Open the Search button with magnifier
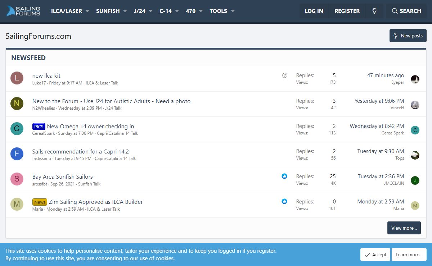432x266 pixels. click(406, 11)
